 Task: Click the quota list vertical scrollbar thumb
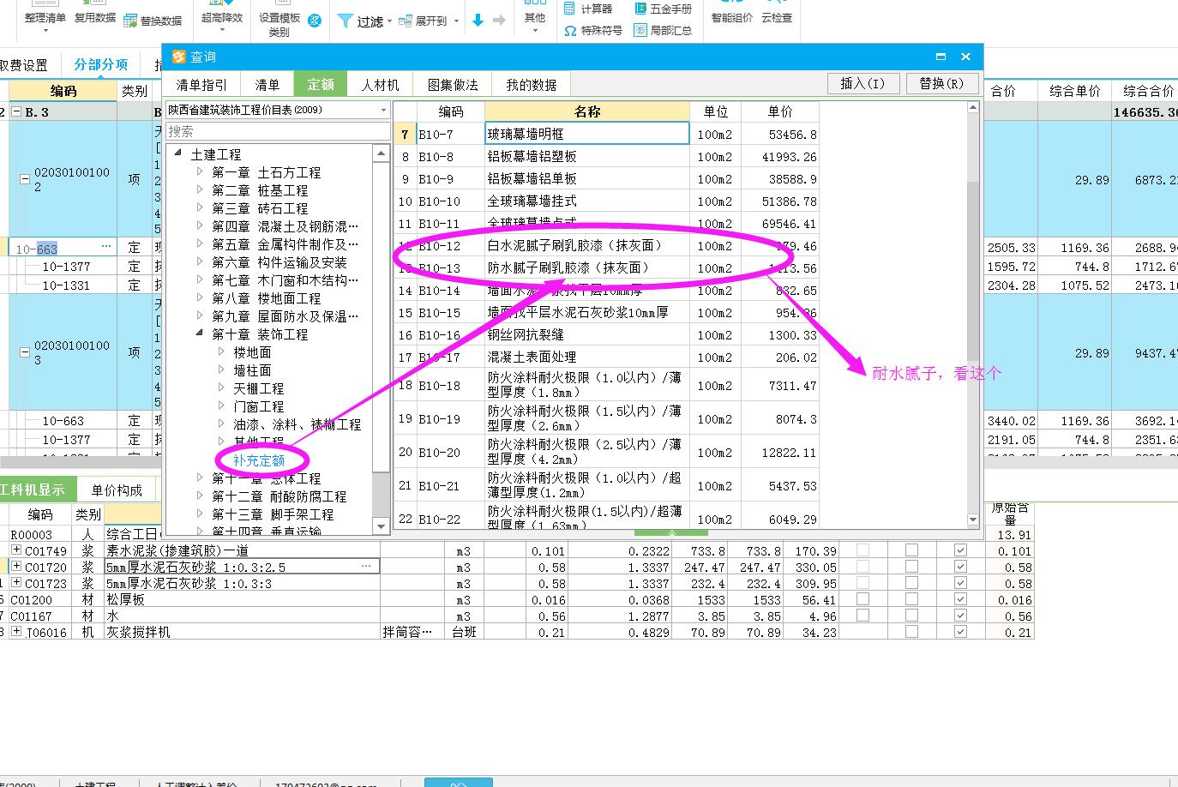[972, 270]
